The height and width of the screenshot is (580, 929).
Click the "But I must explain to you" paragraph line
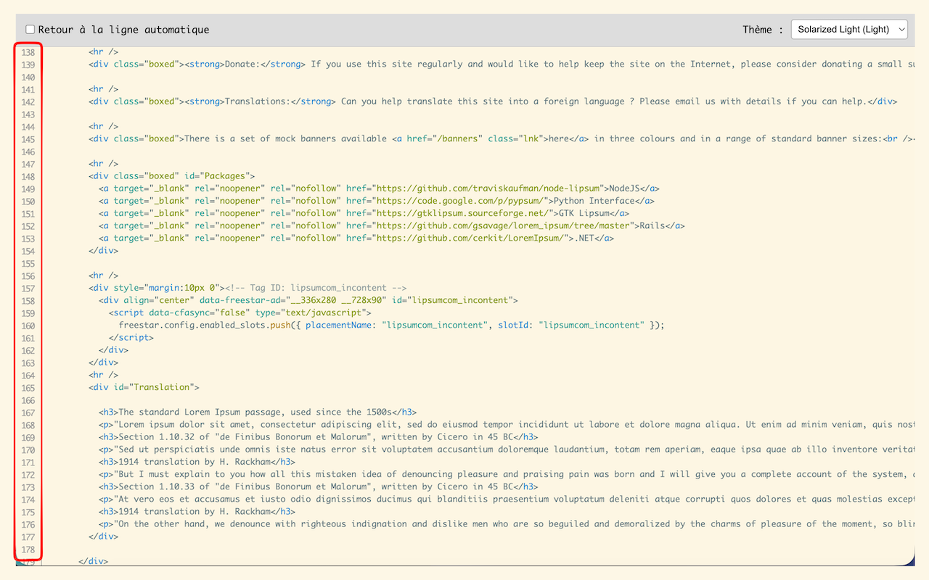coord(507,474)
